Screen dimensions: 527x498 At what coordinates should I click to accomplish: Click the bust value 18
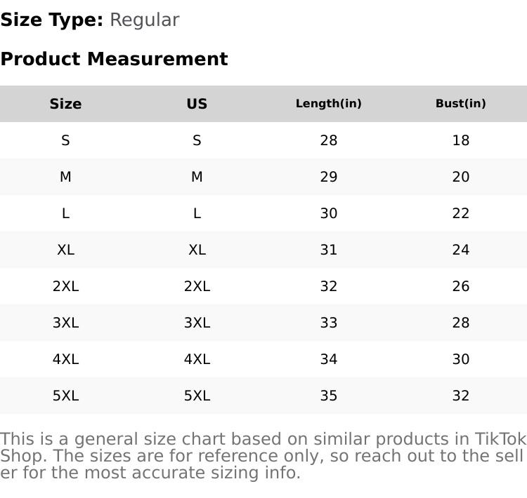coord(460,140)
